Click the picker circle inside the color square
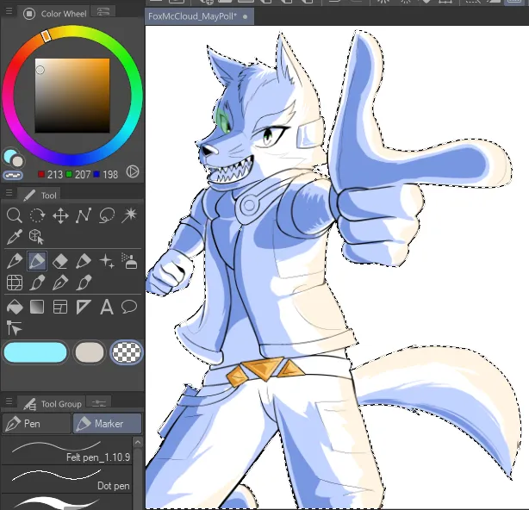Image resolution: width=529 pixels, height=510 pixels. 40,70
